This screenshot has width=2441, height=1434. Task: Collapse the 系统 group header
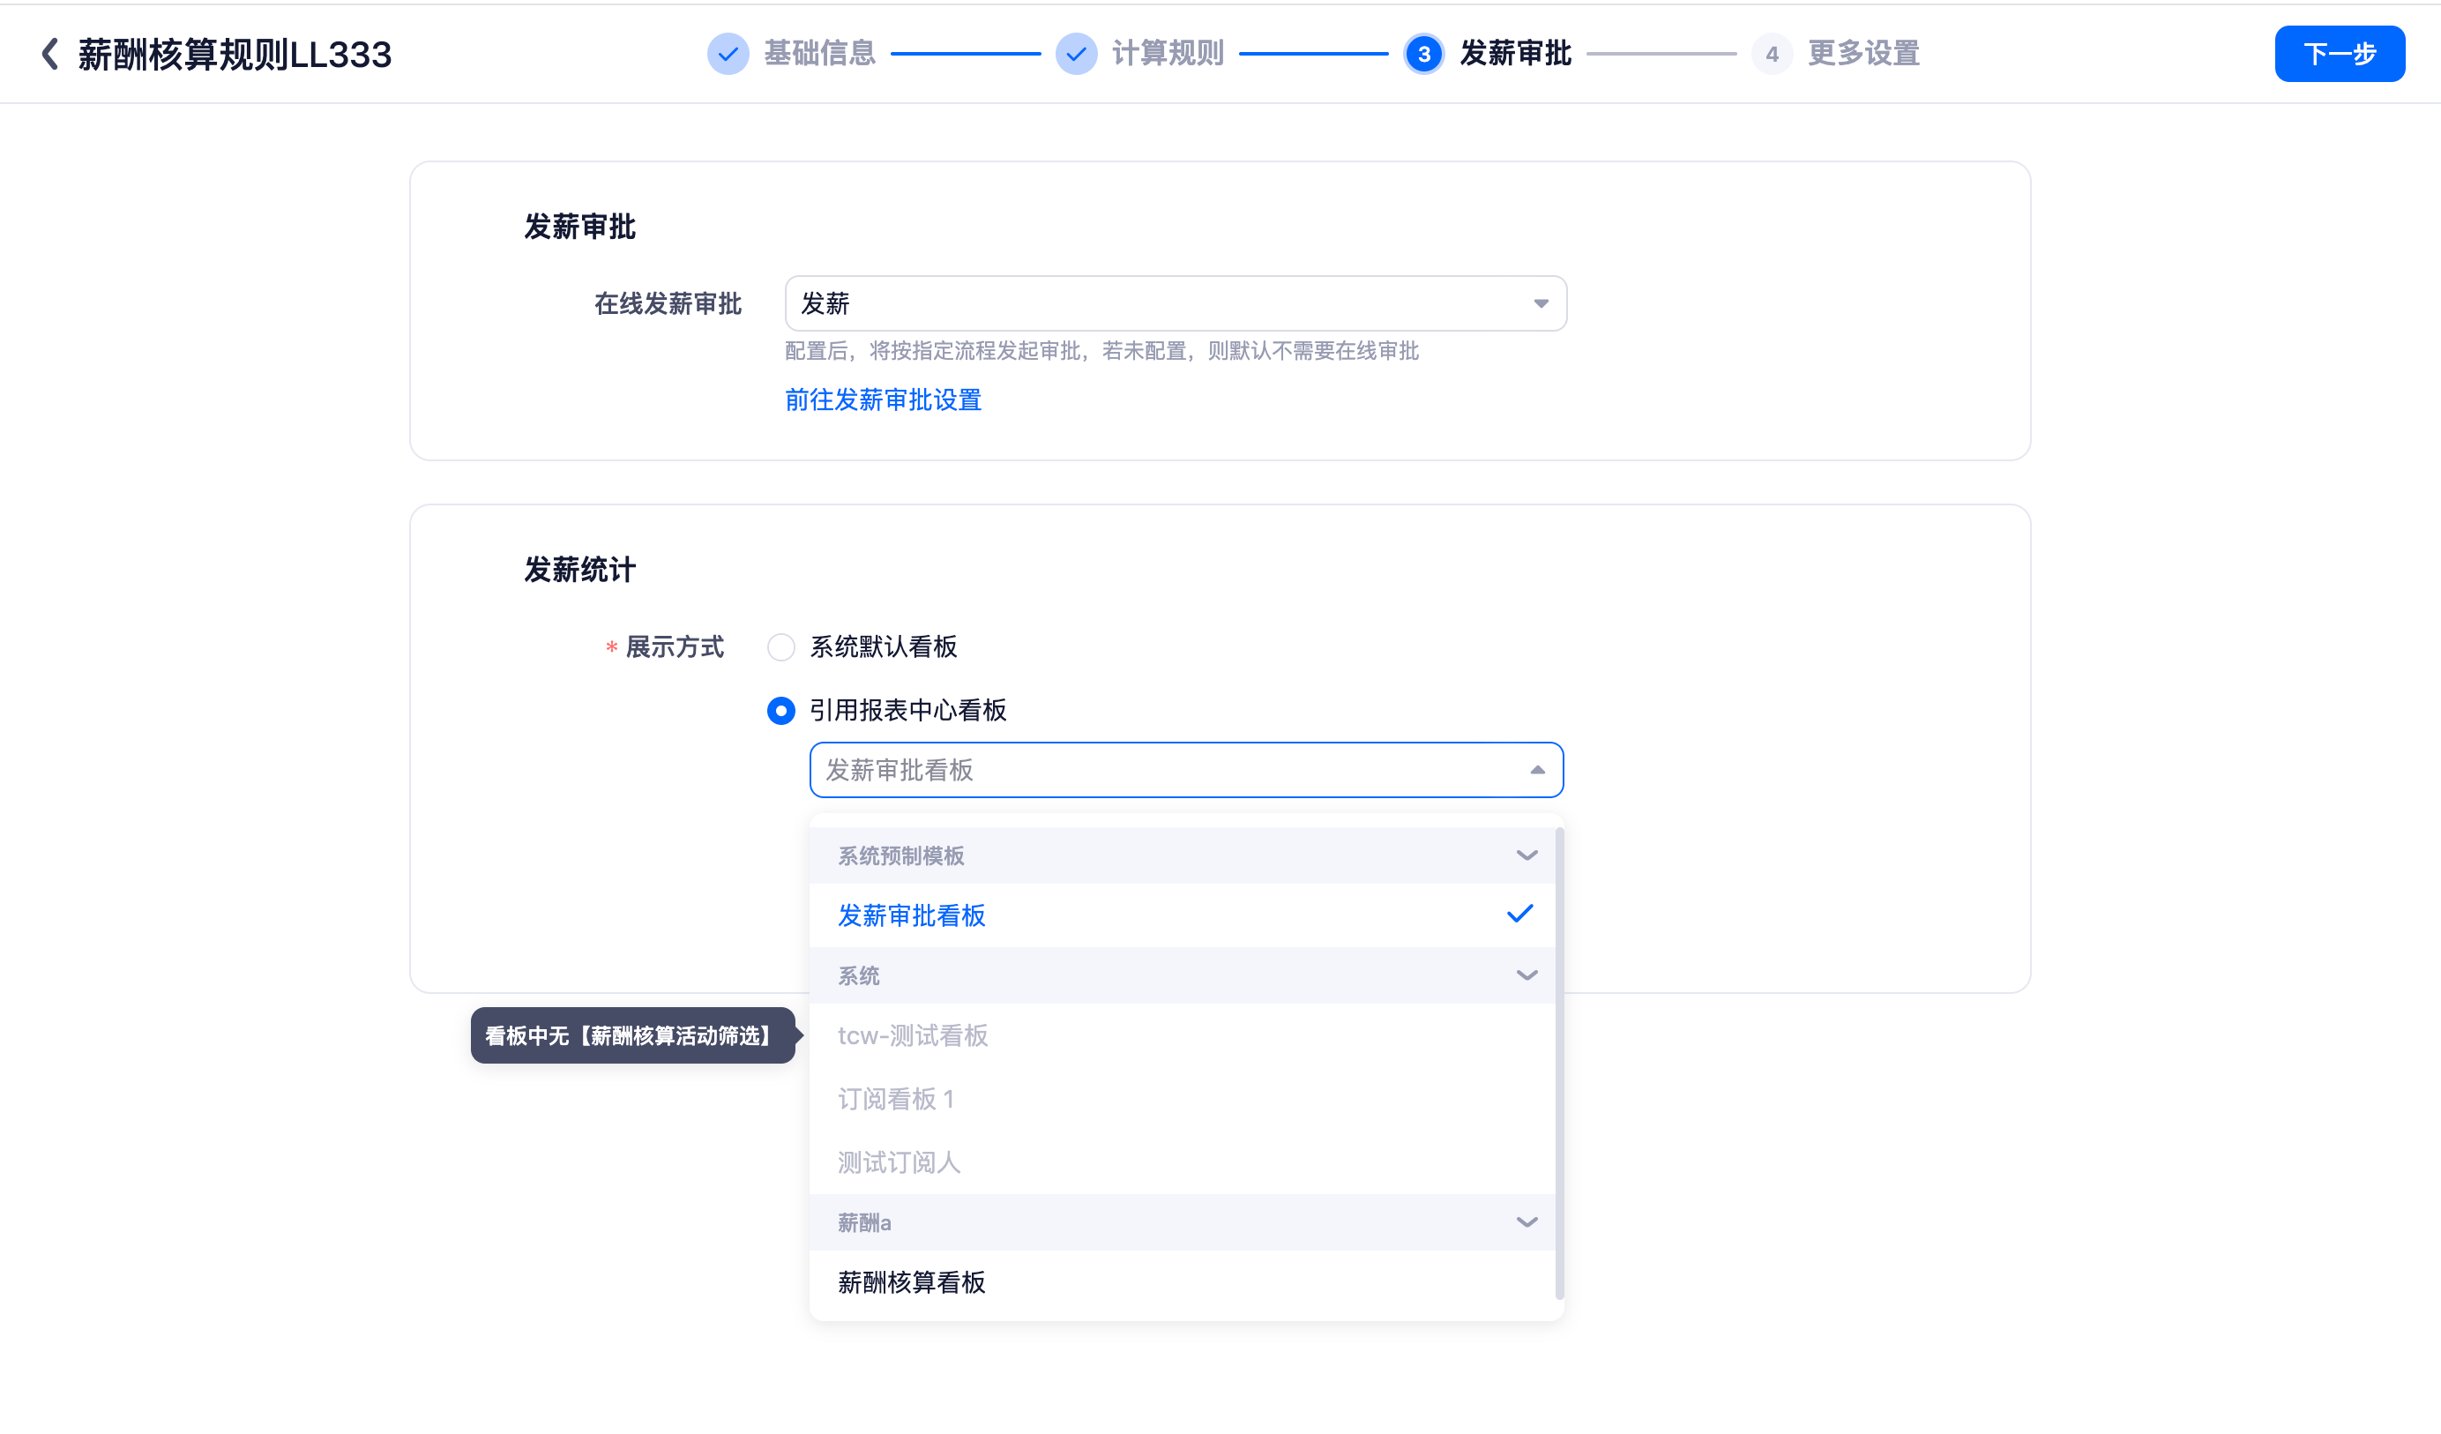[x=1182, y=975]
